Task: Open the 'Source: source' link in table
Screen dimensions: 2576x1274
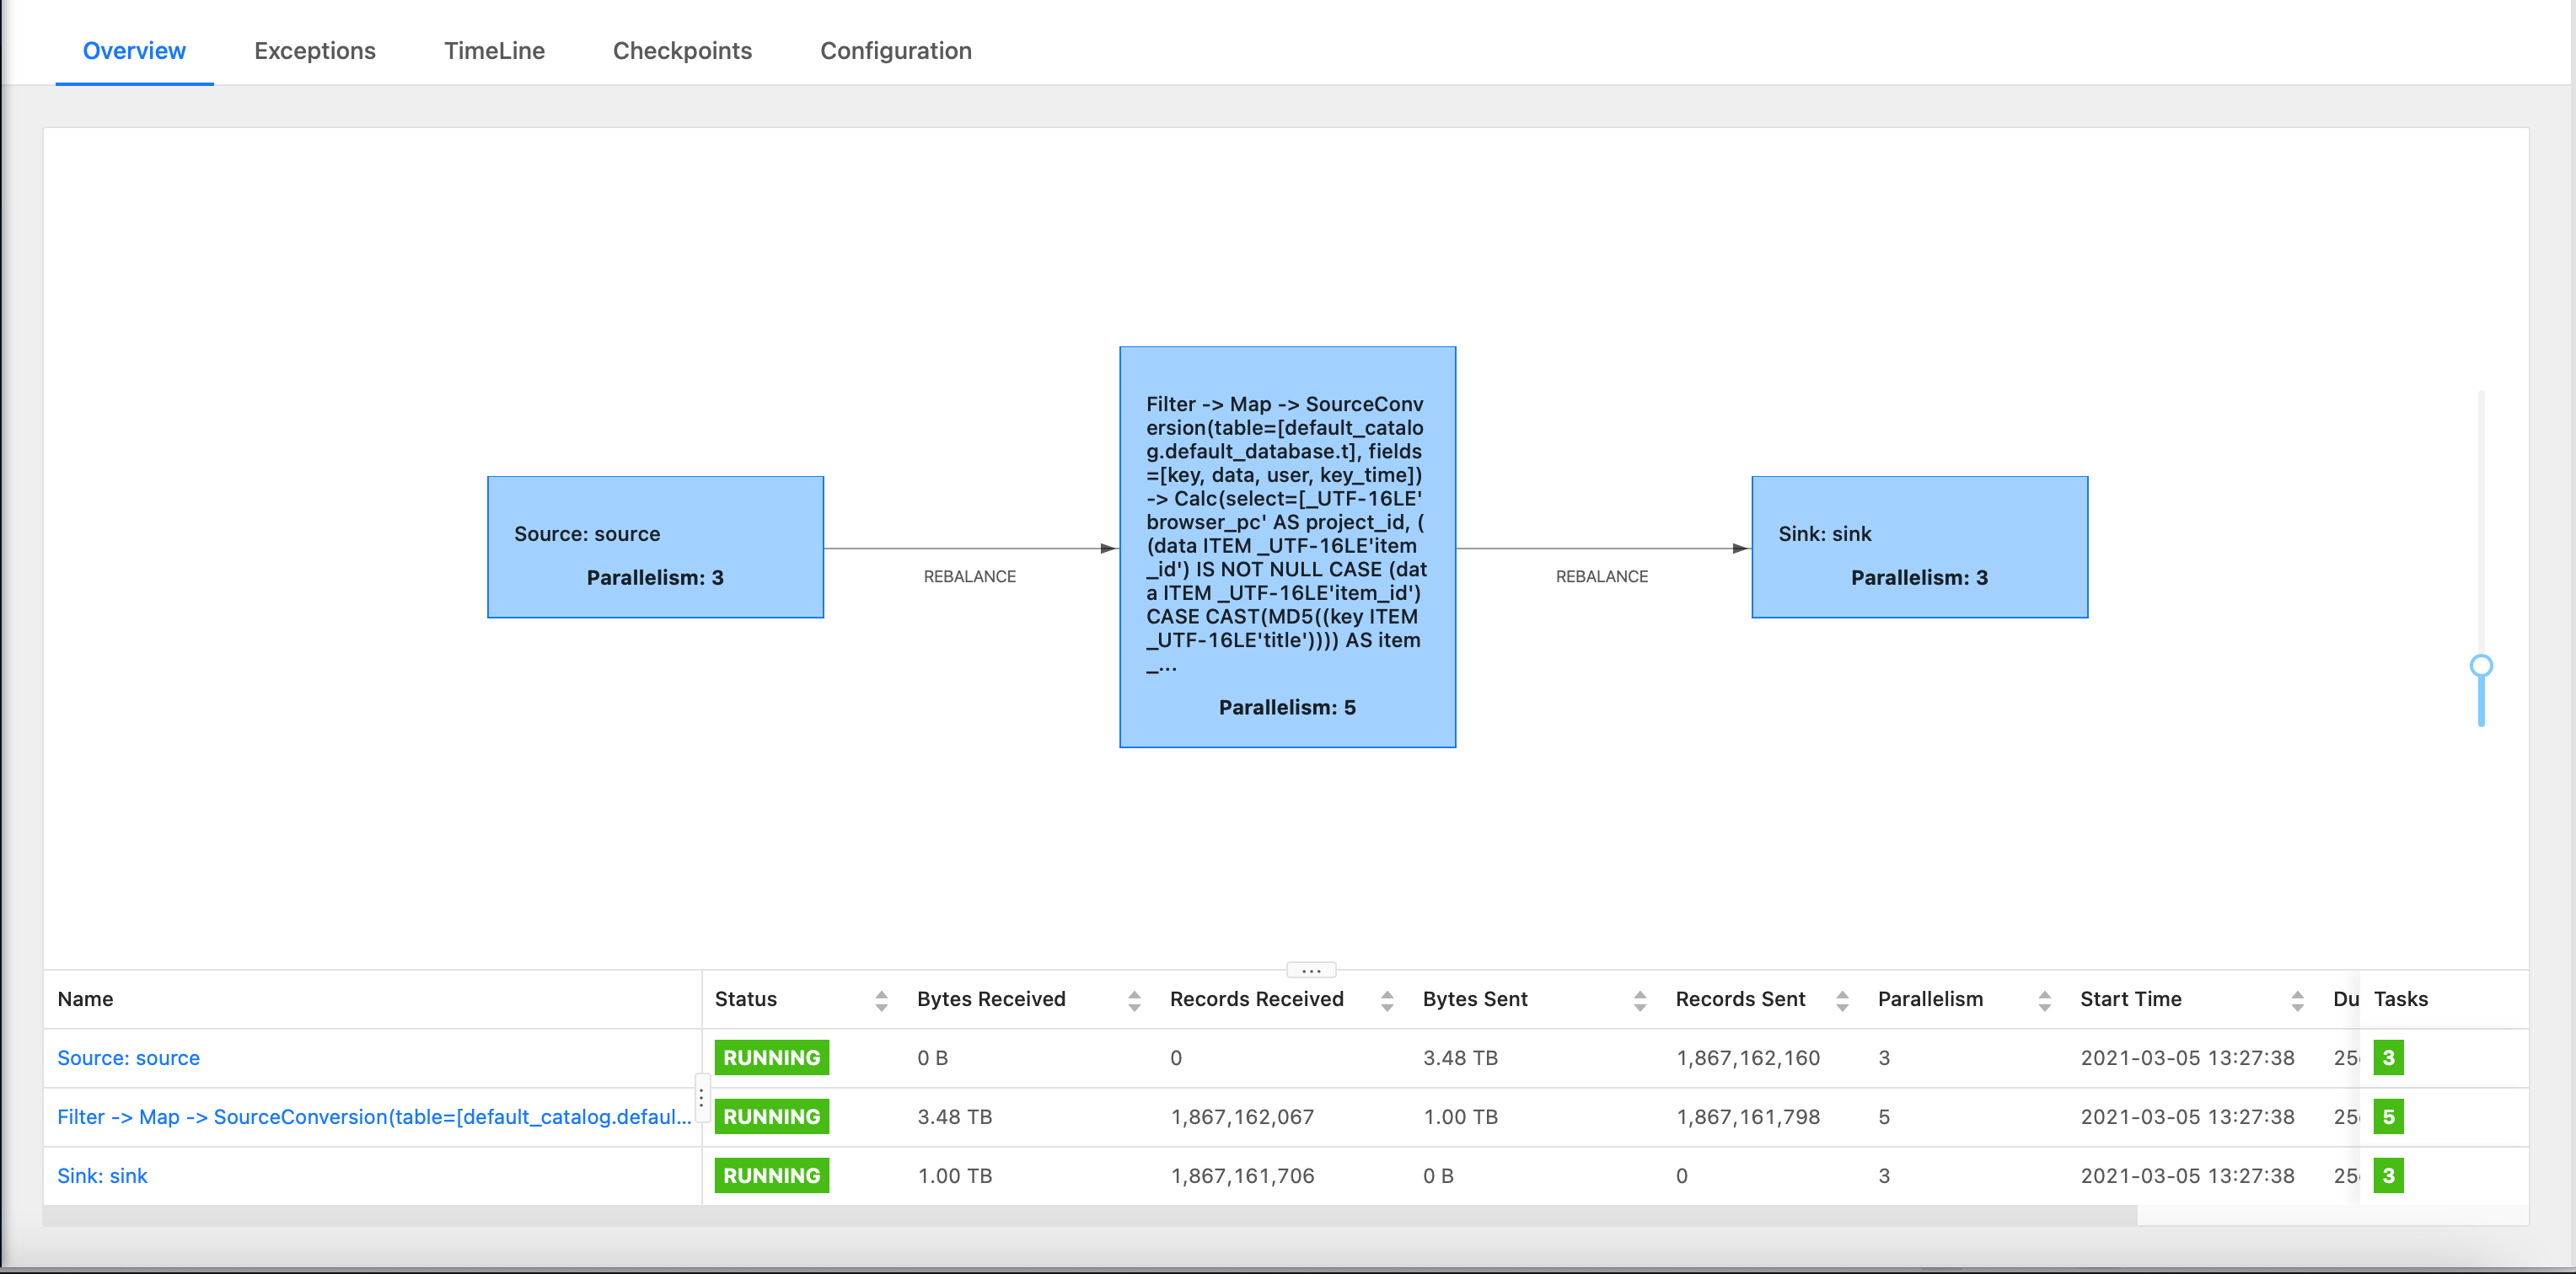Action: [x=128, y=1057]
